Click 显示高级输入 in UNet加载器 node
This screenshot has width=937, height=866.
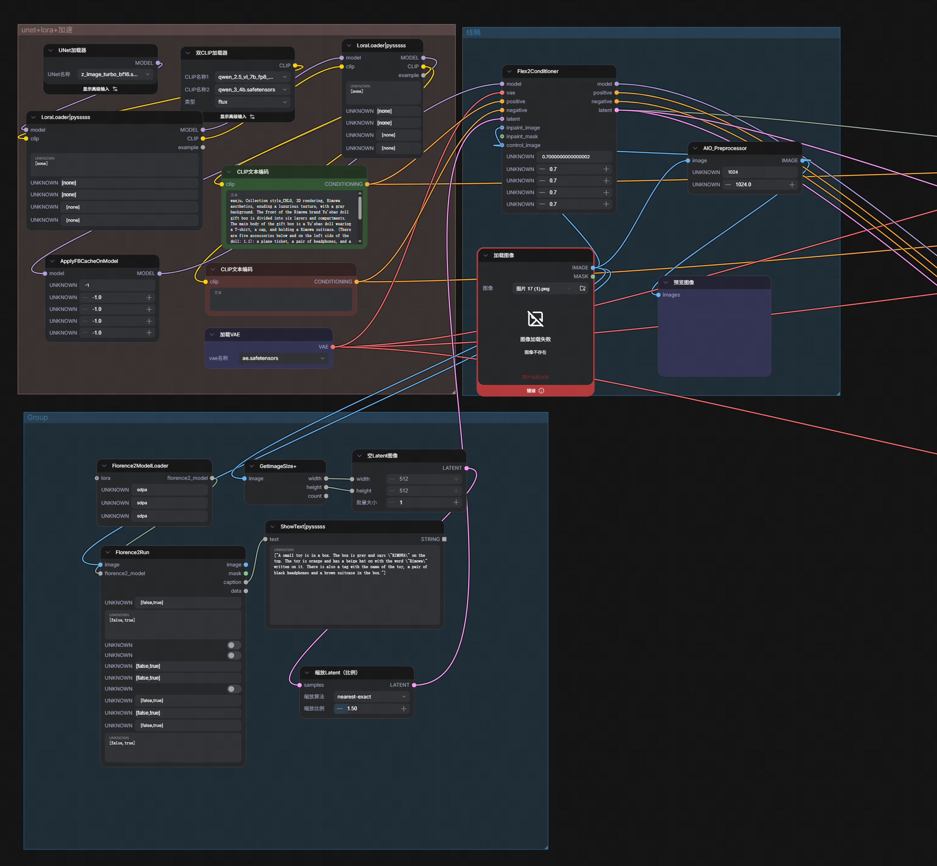(100, 89)
